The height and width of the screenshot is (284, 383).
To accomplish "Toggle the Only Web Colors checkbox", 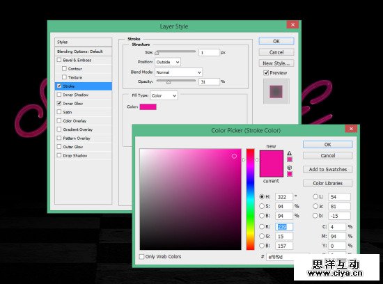I will click(141, 257).
